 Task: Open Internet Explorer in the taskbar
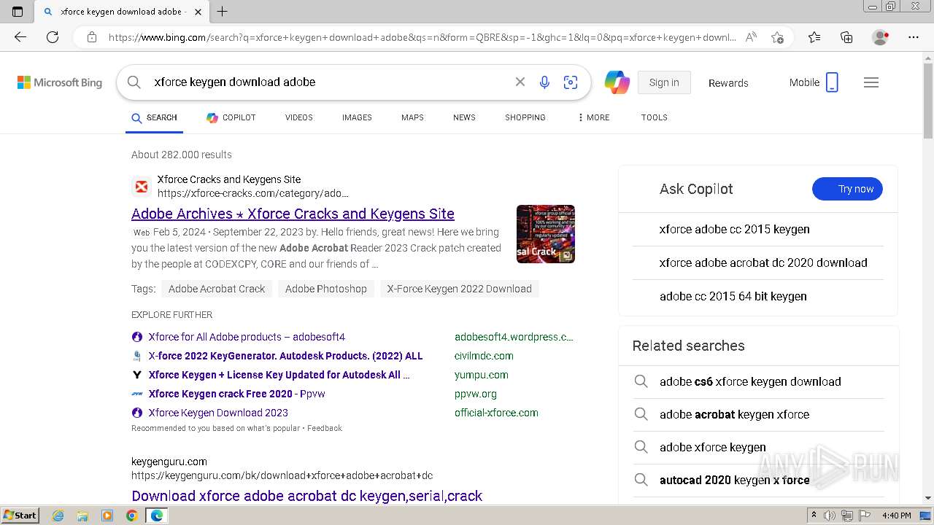tap(58, 516)
